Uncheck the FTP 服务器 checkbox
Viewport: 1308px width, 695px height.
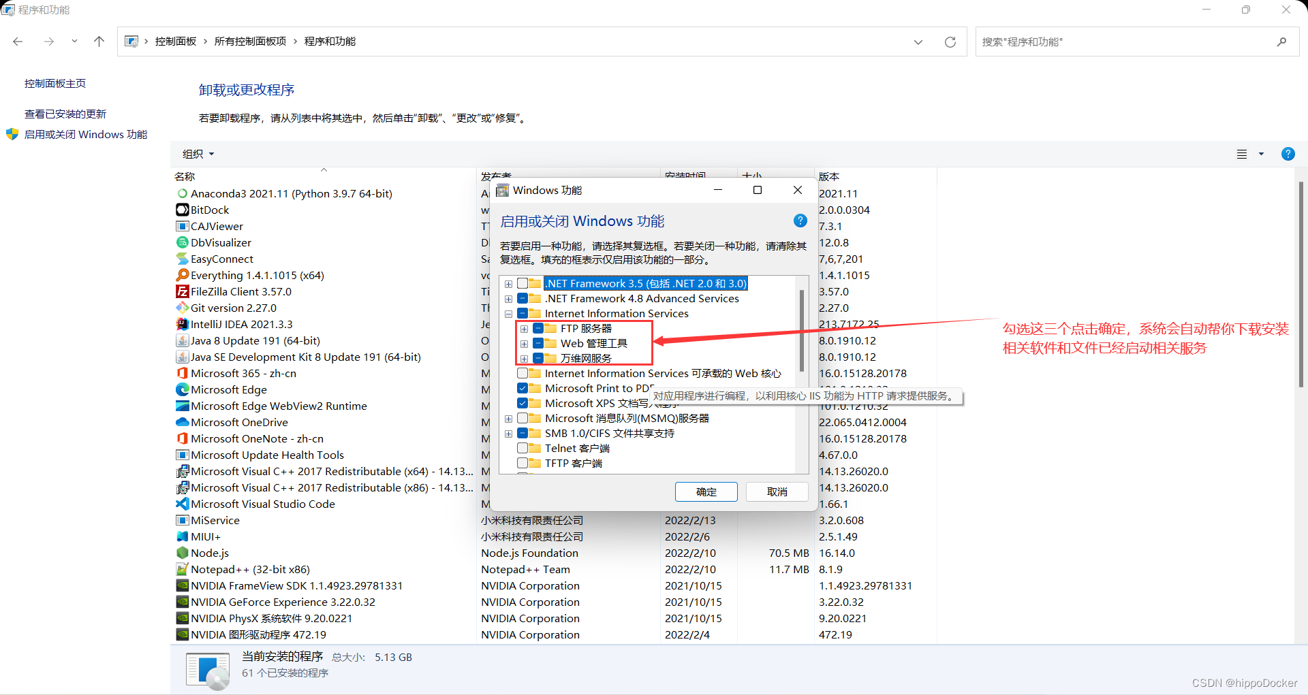click(538, 328)
